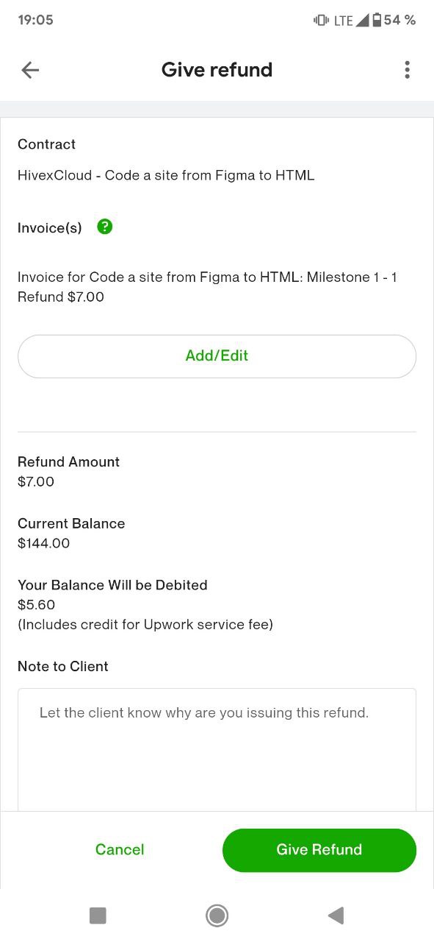Confirm with the Give Refund button
Viewport: 434px width, 942px height.
tap(319, 850)
